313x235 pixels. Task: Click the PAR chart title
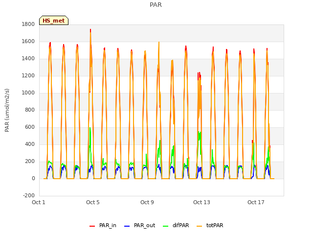tap(156, 4)
